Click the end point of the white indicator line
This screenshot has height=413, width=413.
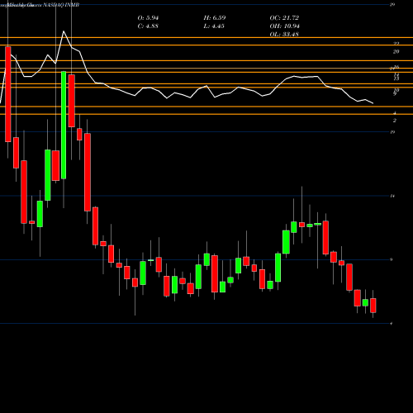(373, 103)
